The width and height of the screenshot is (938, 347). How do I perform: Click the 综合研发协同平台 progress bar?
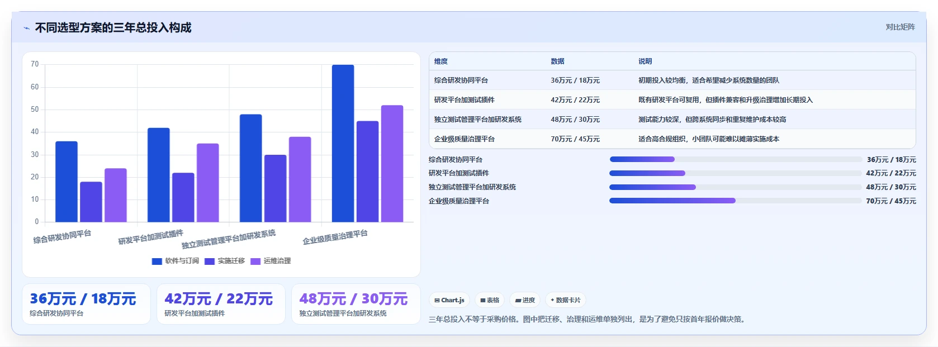point(736,159)
